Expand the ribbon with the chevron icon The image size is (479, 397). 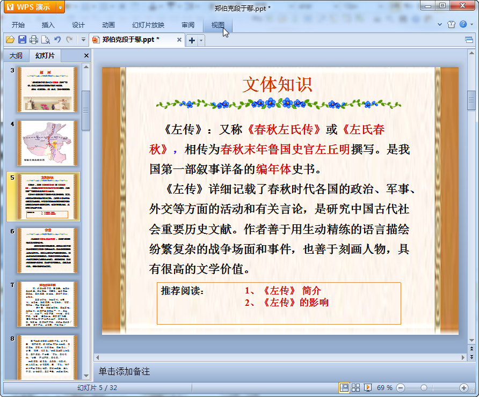pos(440,25)
